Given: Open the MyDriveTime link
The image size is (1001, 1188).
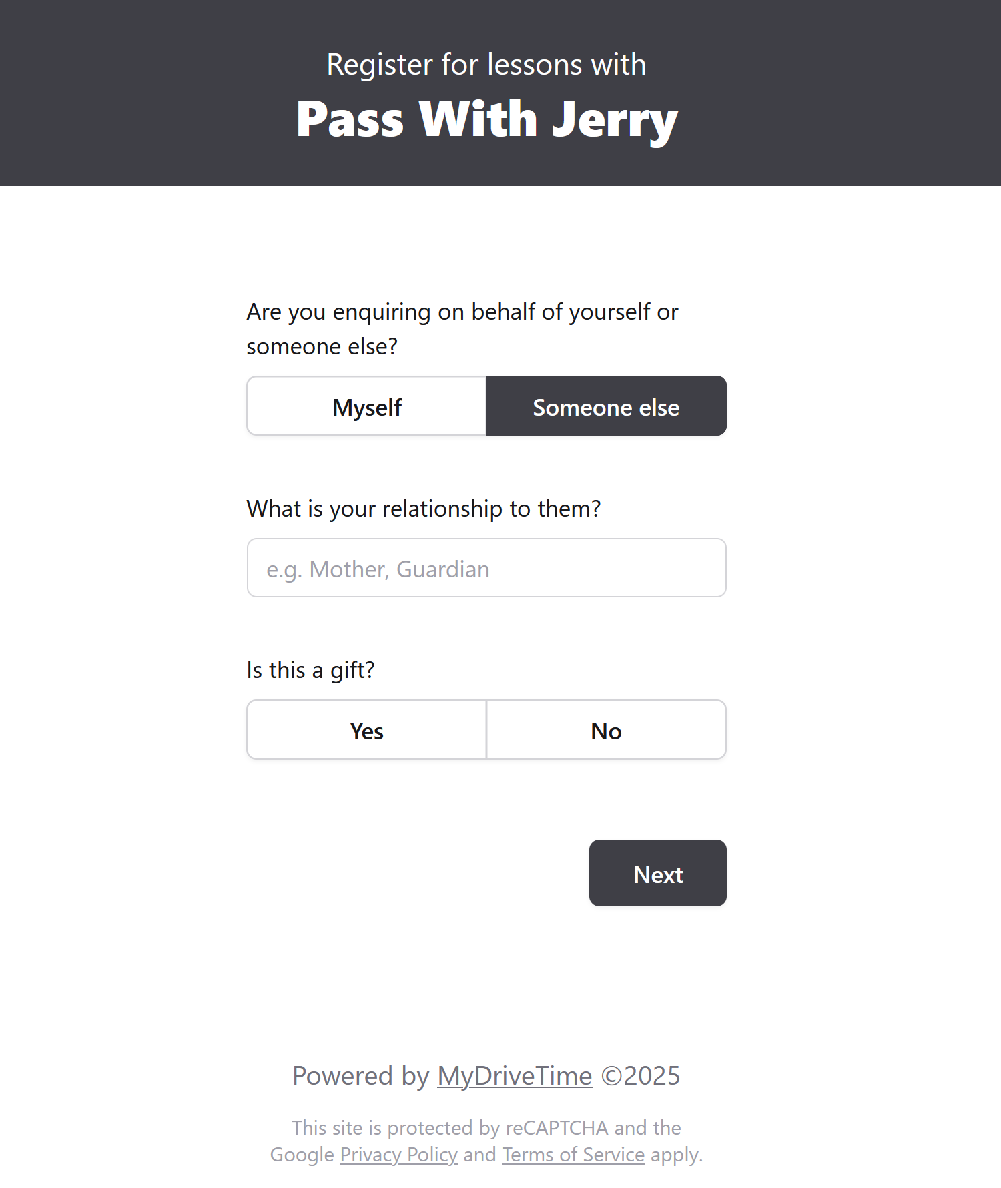Looking at the screenshot, I should coord(515,1076).
